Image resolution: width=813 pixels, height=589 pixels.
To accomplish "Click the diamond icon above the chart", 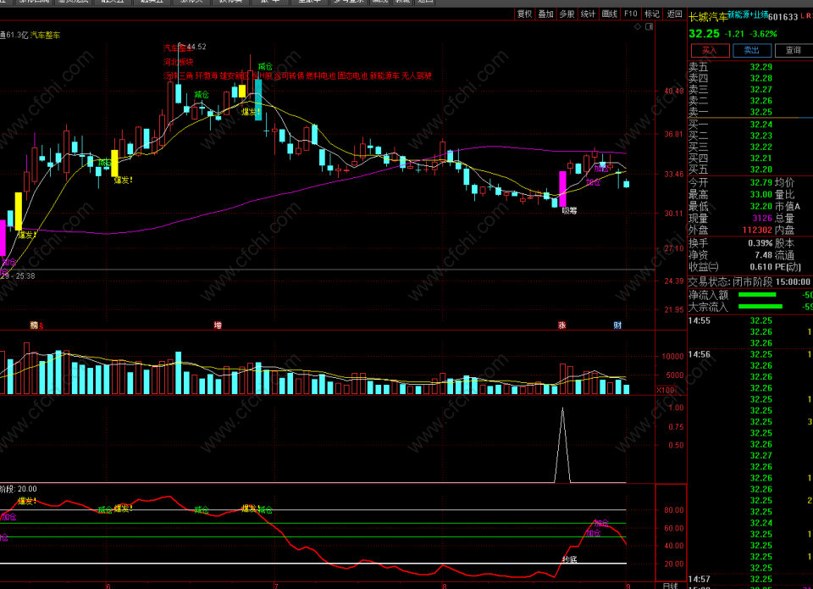I will pyautogui.click(x=638, y=26).
